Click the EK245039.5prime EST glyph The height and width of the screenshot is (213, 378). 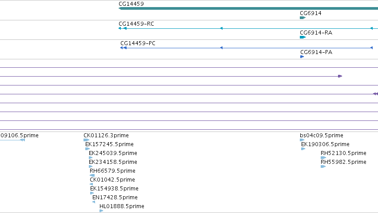tap(91, 158)
